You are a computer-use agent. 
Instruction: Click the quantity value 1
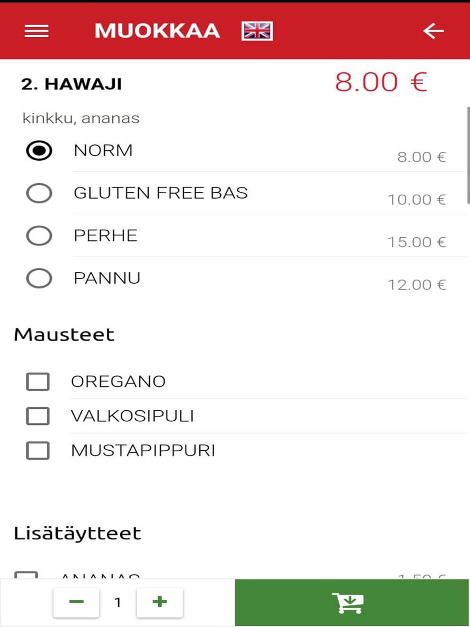pyautogui.click(x=118, y=602)
